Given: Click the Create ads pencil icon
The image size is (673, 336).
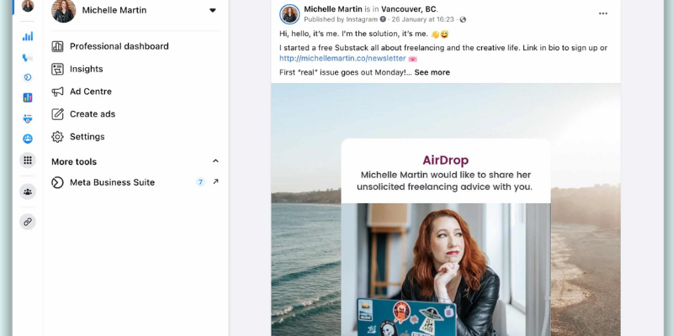Looking at the screenshot, I should [57, 114].
